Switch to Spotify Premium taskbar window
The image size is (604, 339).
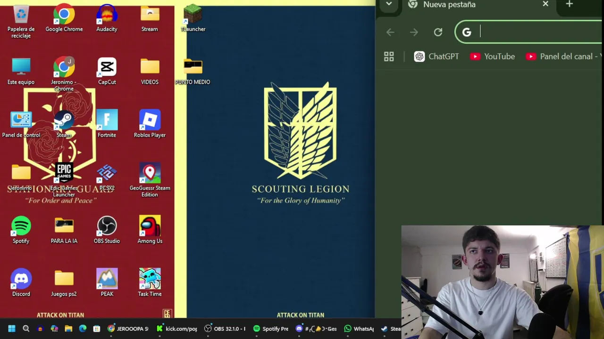pos(271,329)
